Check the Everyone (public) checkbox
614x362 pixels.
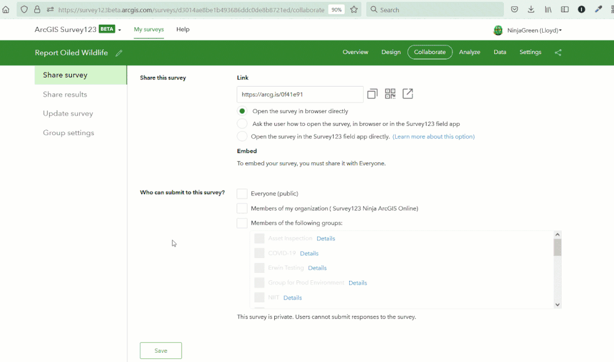point(242,194)
